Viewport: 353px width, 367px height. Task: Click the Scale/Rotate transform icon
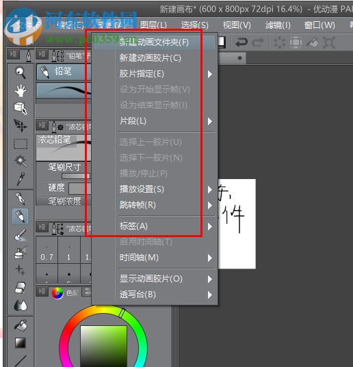pos(328,42)
